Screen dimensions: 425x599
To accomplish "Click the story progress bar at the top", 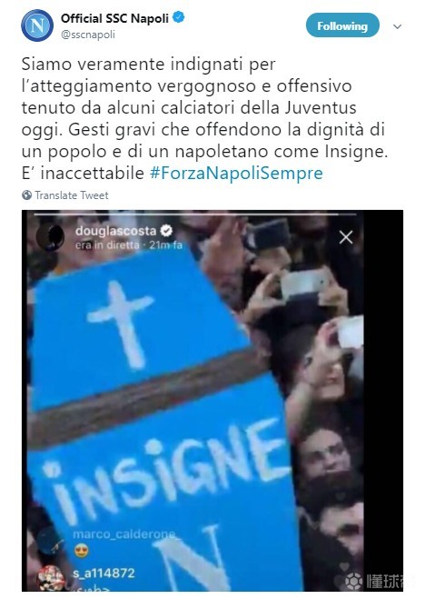I will click(x=196, y=215).
